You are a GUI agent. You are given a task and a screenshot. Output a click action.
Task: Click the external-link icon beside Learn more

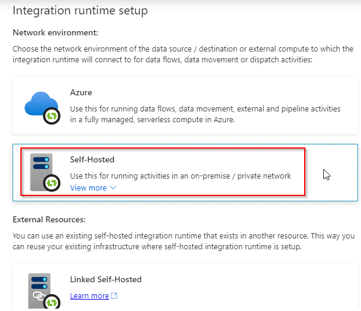pos(114,296)
